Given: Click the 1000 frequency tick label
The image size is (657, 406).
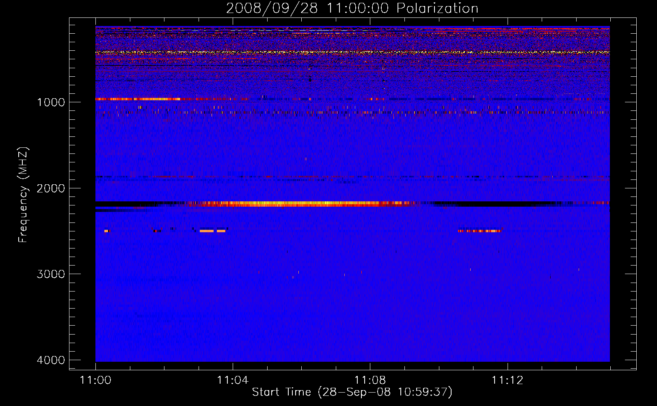Looking at the screenshot, I should pyautogui.click(x=51, y=102).
